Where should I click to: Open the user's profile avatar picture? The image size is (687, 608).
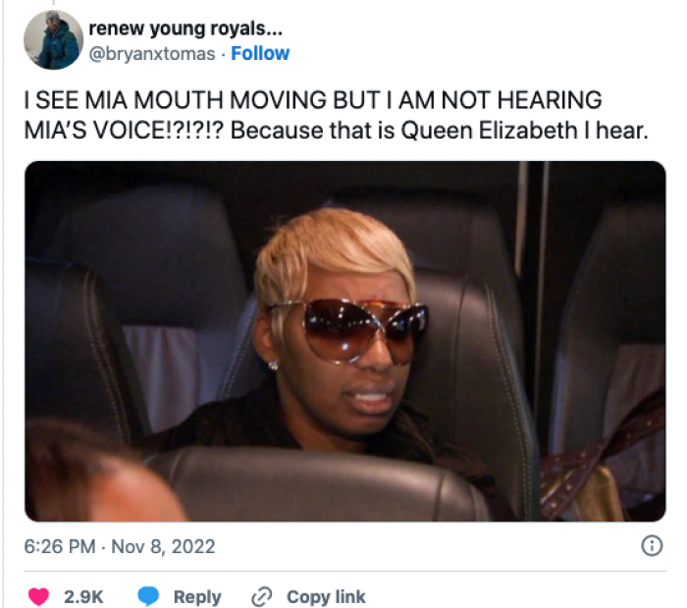[x=53, y=40]
